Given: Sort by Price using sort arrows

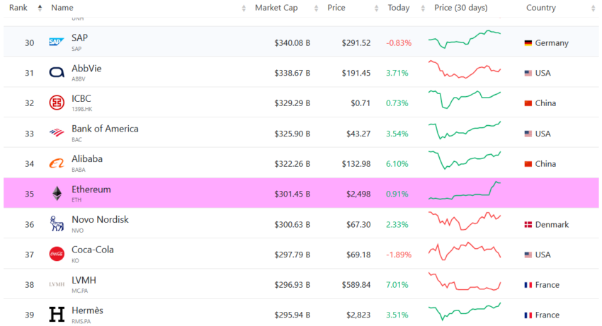Looking at the screenshot, I should 377,8.
